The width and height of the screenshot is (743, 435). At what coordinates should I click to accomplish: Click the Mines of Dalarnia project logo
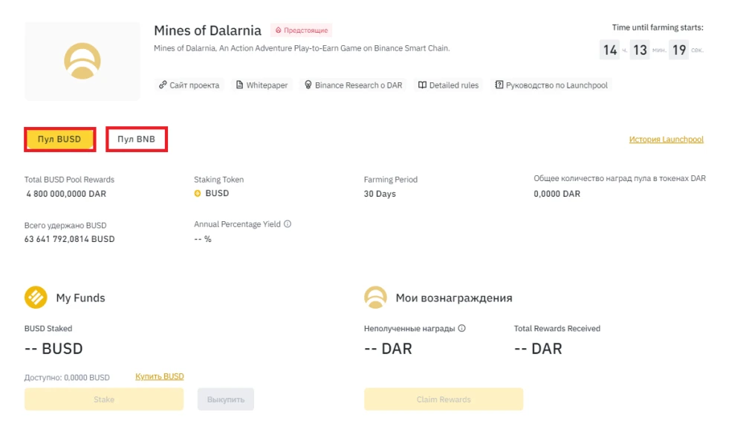point(82,61)
